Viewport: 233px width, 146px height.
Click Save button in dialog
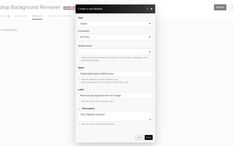click(x=149, y=137)
